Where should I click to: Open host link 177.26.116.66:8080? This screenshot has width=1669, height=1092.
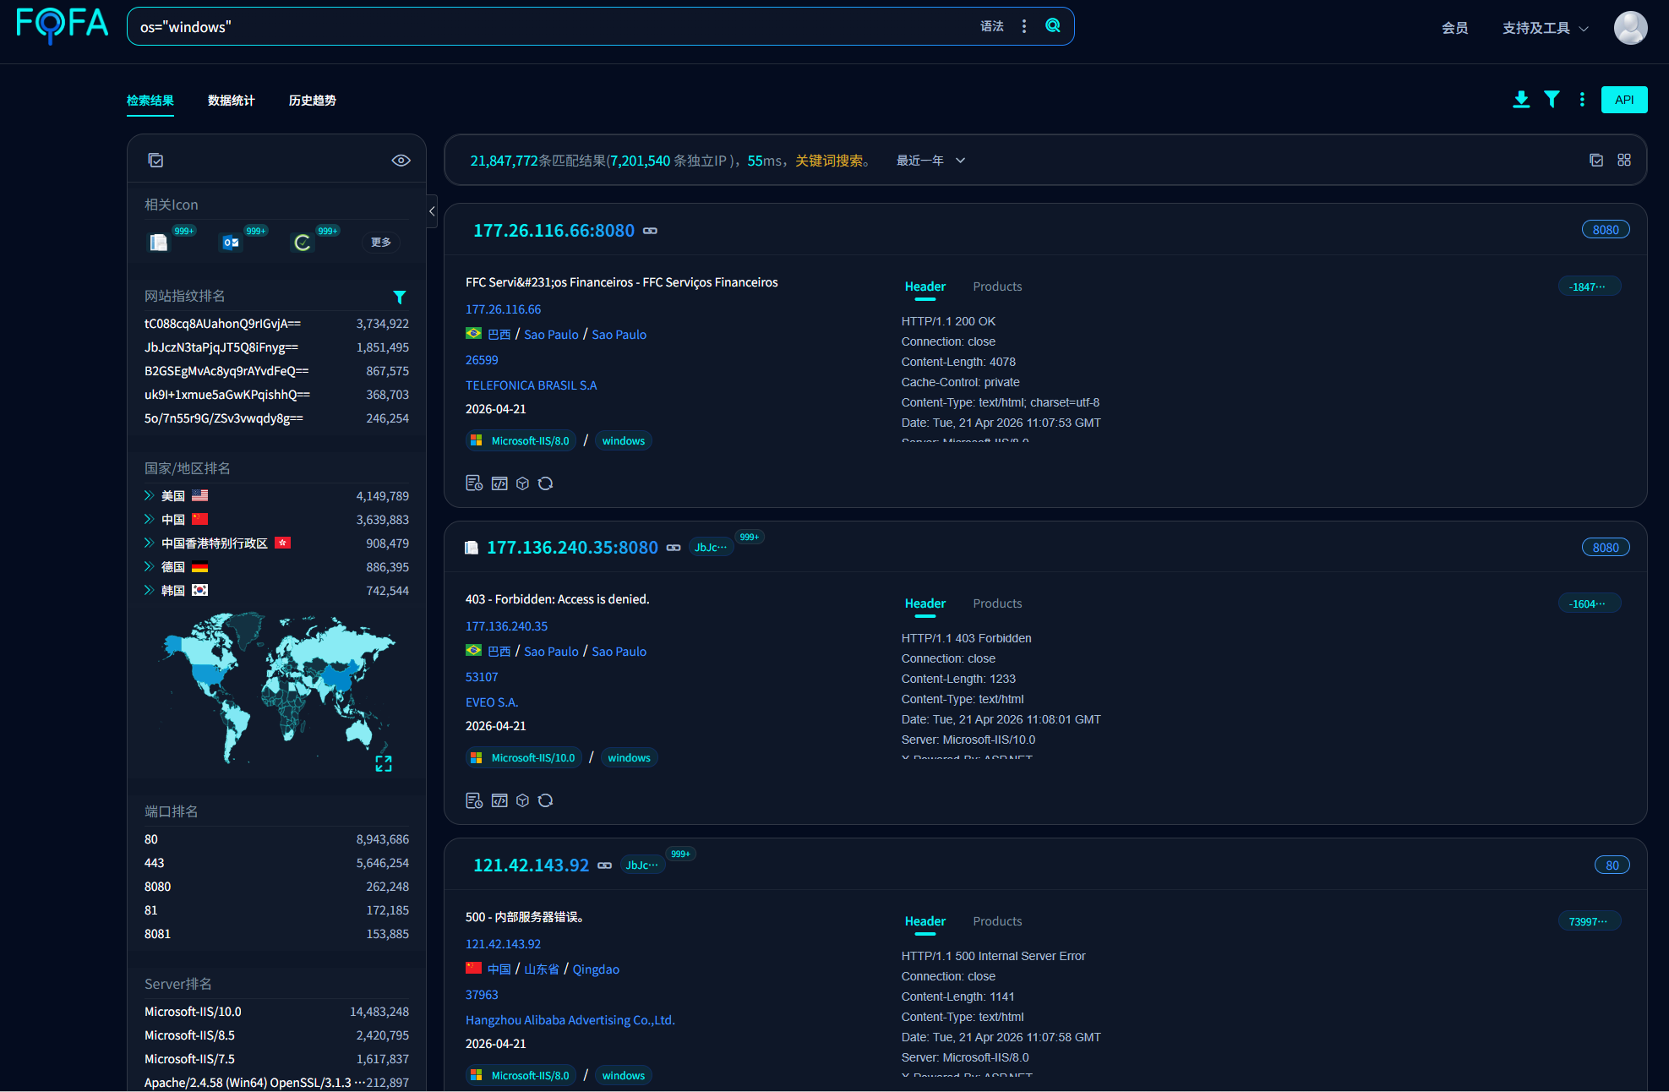554,231
